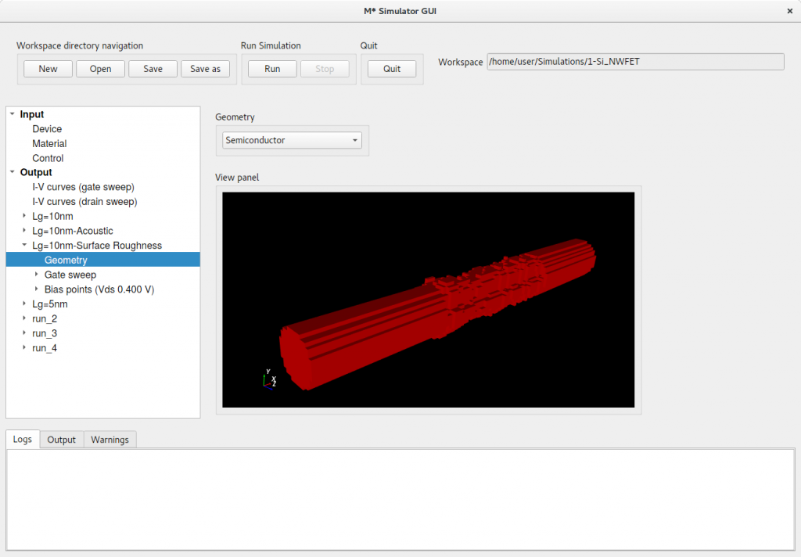Select the Input heading in tree
801x557 pixels.
(31, 114)
